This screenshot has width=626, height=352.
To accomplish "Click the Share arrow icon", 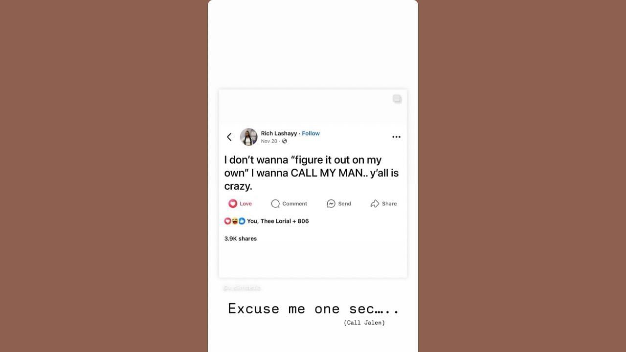I will click(x=375, y=203).
